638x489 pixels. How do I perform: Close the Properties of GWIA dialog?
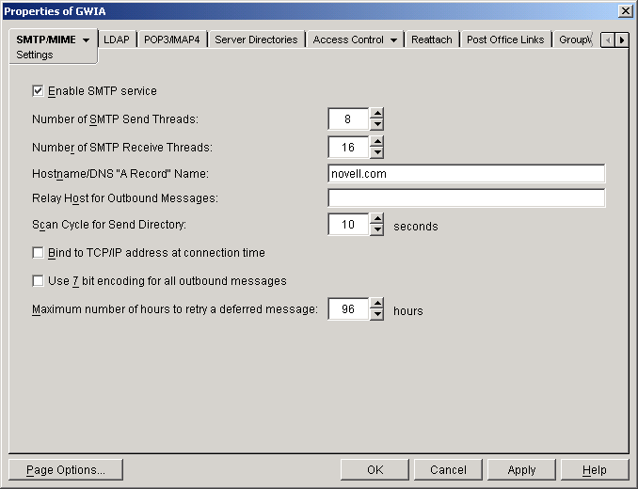click(x=625, y=11)
